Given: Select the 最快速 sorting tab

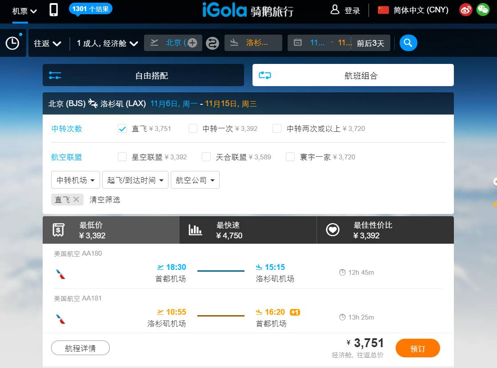Looking at the screenshot, I should [x=248, y=230].
